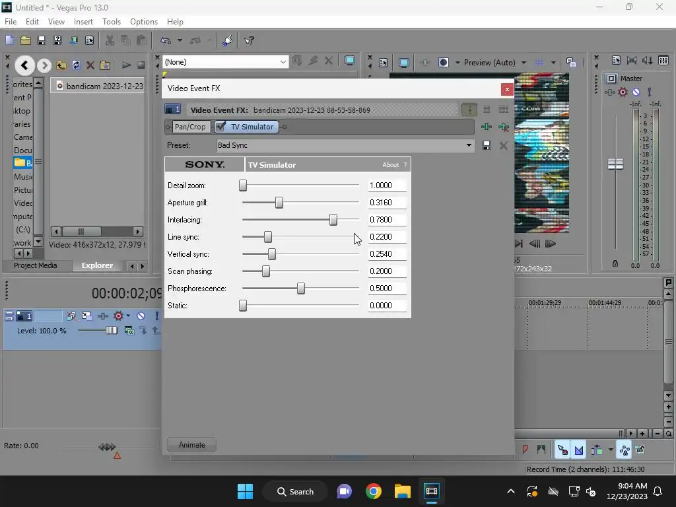676x507 pixels.
Task: Click the Video Preview external monitor icon
Action: (404, 63)
